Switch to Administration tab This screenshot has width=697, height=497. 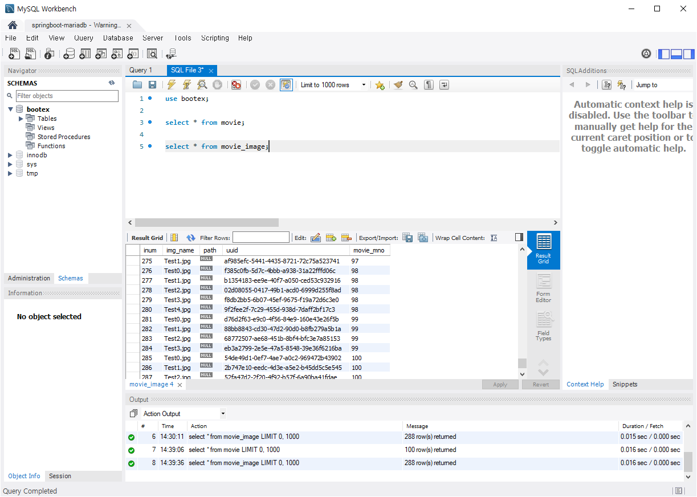(29, 278)
